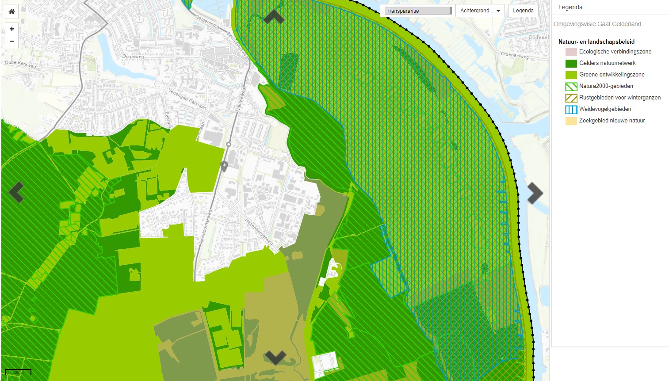The width and height of the screenshot is (669, 381).
Task: Select the Zoekgebied nieuwe natuur swatch
Action: (x=571, y=121)
